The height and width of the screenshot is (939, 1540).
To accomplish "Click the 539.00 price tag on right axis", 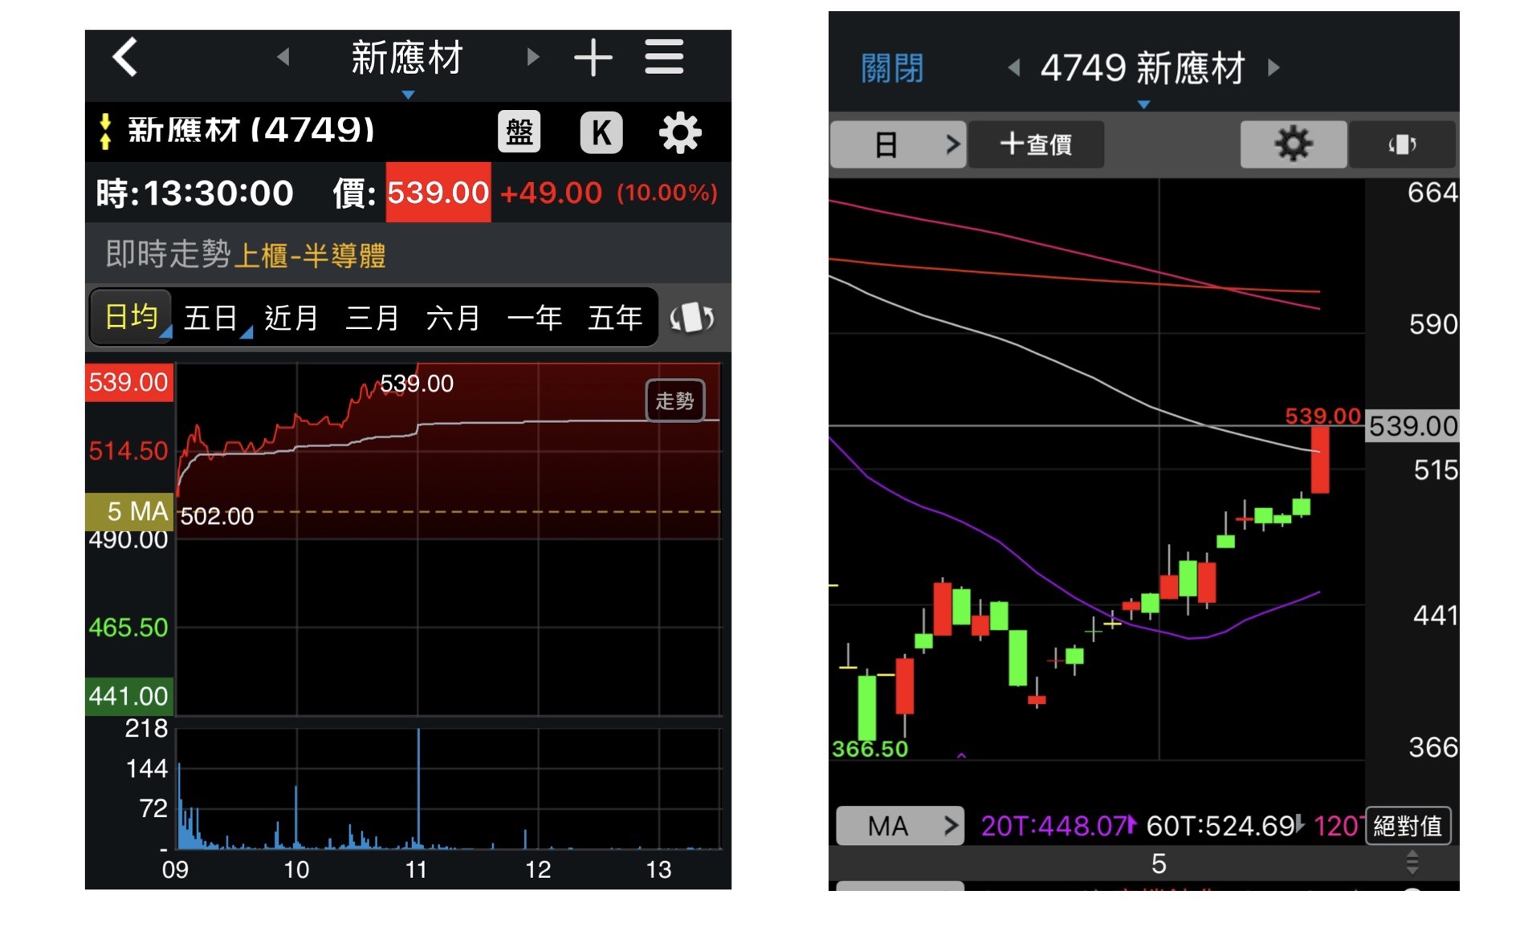I will 1412,425.
